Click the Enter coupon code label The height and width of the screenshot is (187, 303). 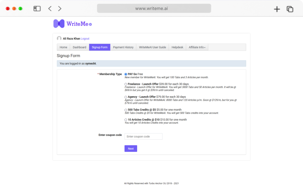110,135
